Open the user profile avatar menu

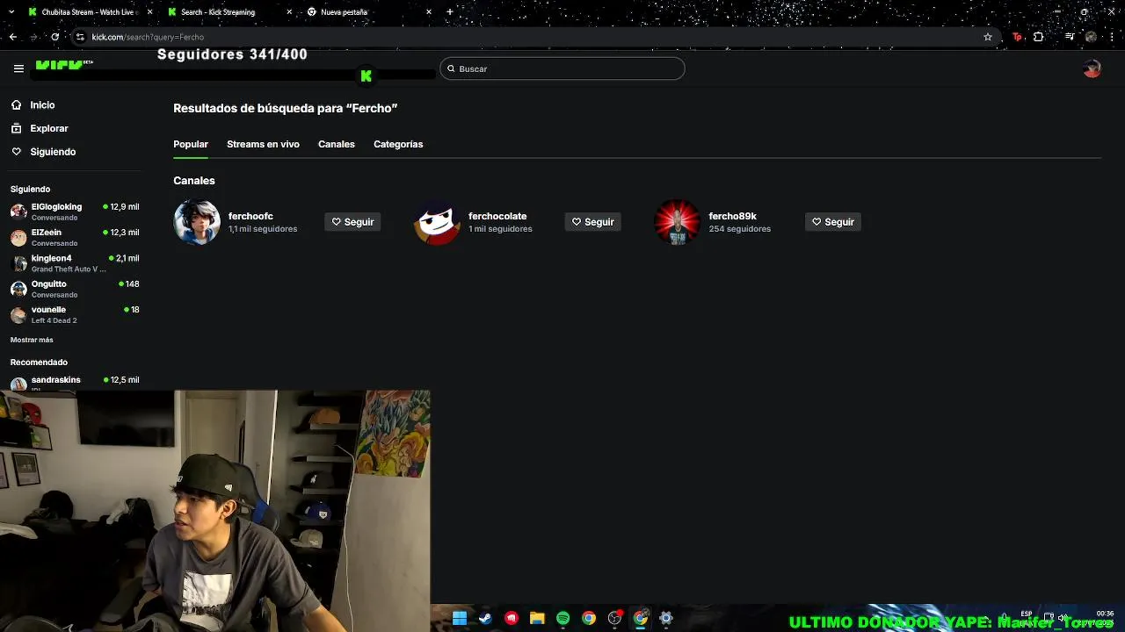[x=1092, y=68]
